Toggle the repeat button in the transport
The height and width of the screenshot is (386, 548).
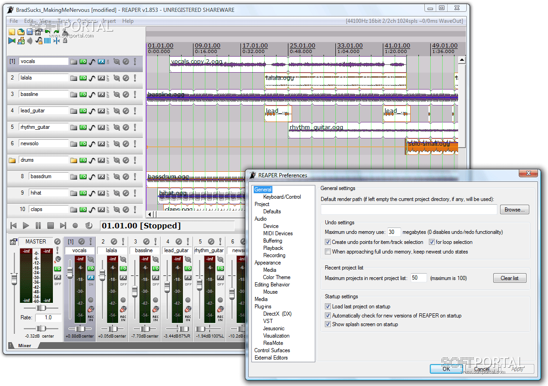[89, 226]
